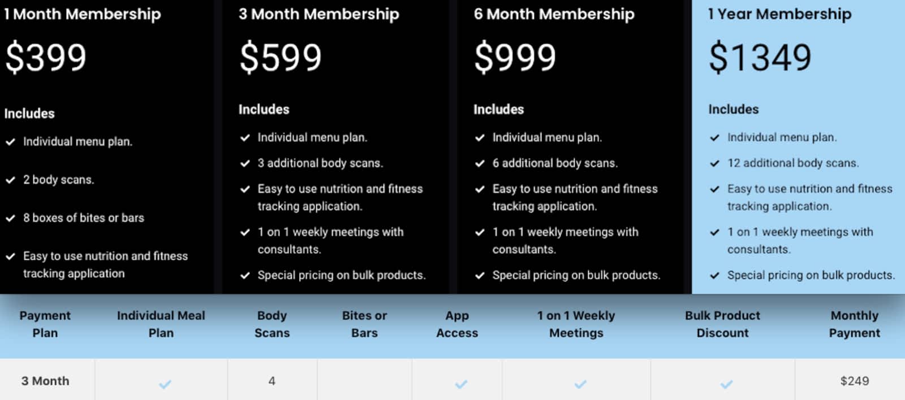Click checkmark beside '2 body scans.'

(x=10, y=180)
